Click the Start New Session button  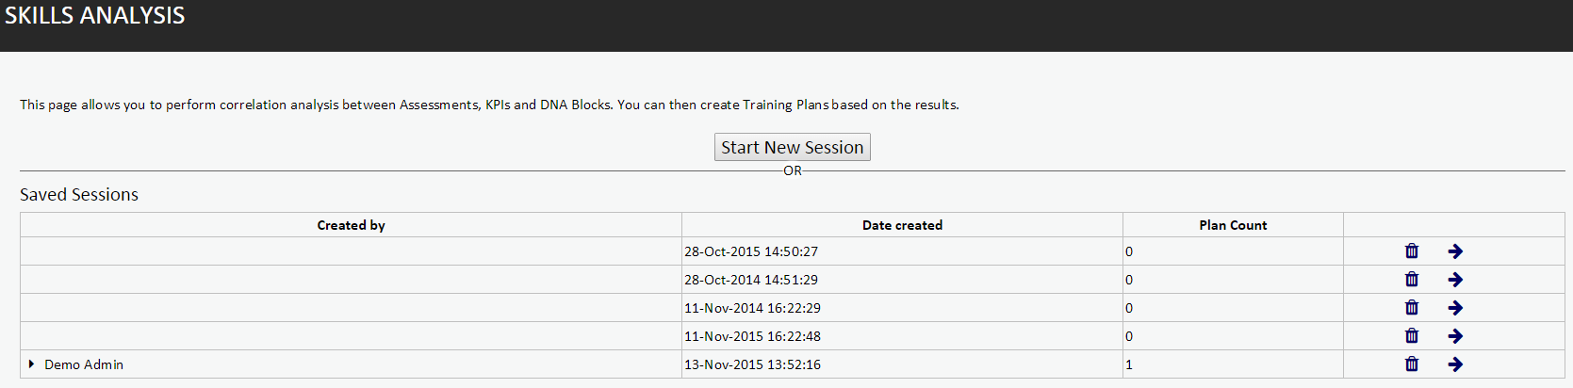click(x=792, y=147)
